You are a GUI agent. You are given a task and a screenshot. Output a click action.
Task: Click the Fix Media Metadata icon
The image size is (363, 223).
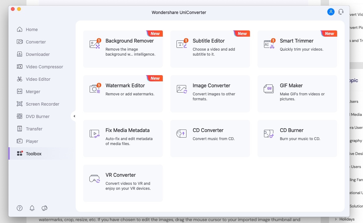(94, 134)
